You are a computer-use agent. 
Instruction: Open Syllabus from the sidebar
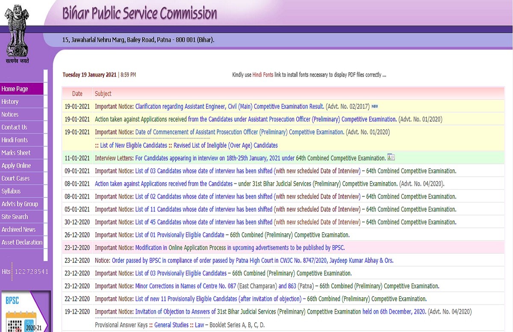coord(12,191)
